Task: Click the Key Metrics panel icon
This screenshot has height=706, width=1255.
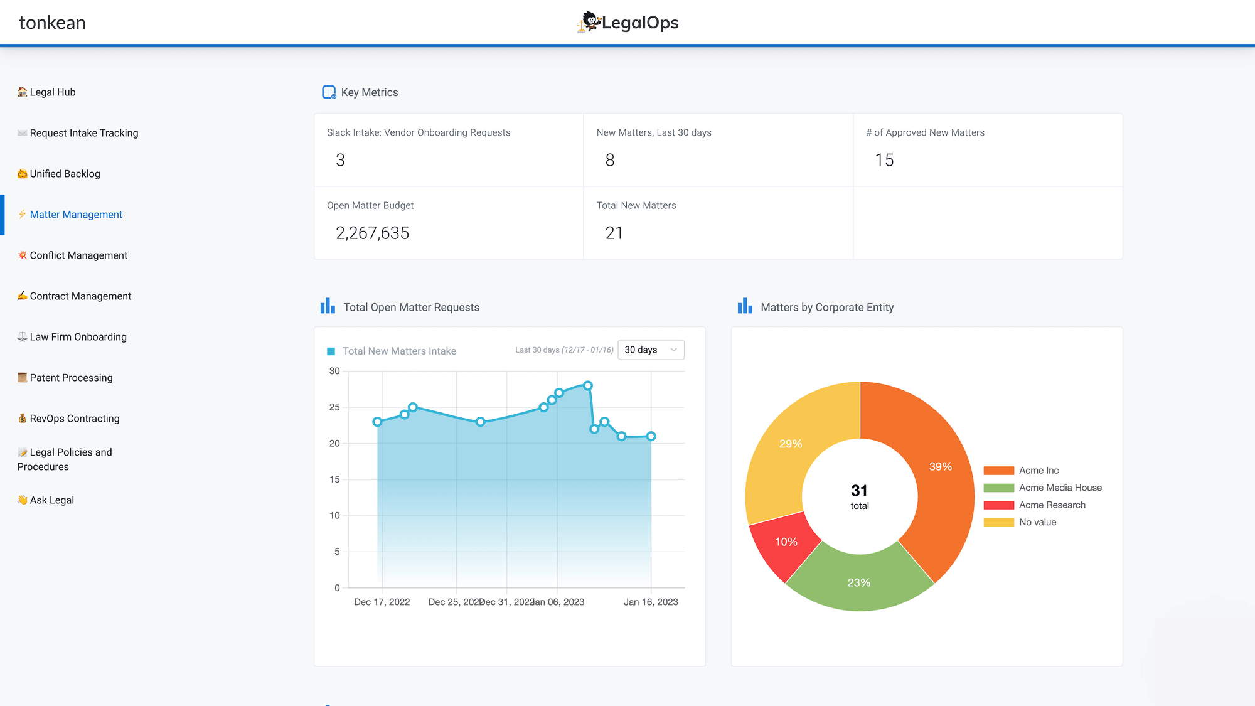Action: point(328,92)
